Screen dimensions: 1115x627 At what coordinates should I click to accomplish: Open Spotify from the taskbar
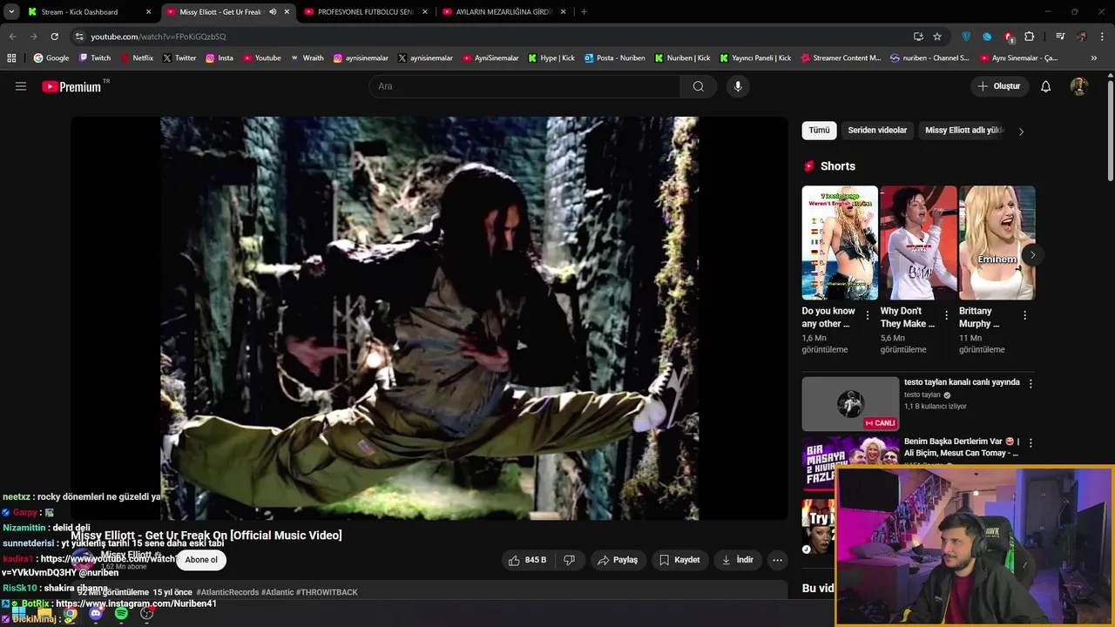pyautogui.click(x=121, y=614)
